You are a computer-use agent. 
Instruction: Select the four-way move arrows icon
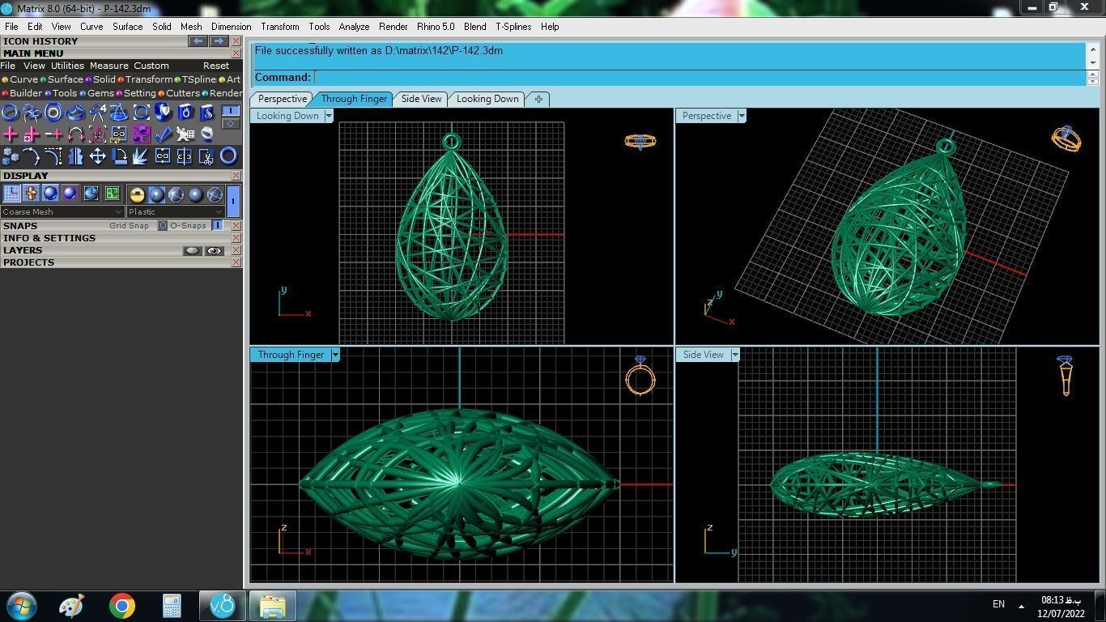[x=97, y=156]
